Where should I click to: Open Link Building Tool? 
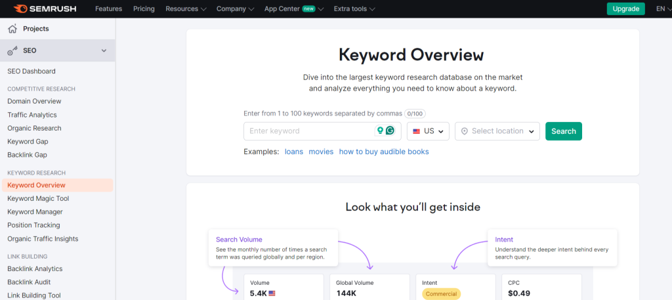(34, 295)
